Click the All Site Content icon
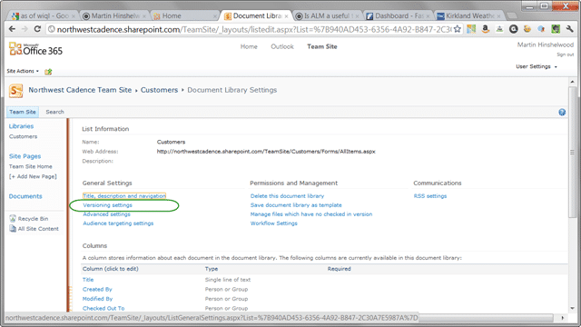The height and width of the screenshot is (327, 581). pyautogui.click(x=13, y=229)
